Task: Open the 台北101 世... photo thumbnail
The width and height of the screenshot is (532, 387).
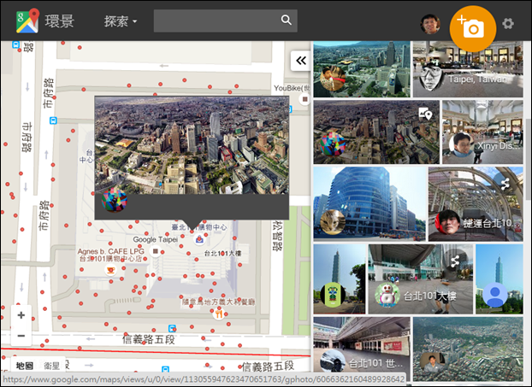Action: [x=362, y=349]
